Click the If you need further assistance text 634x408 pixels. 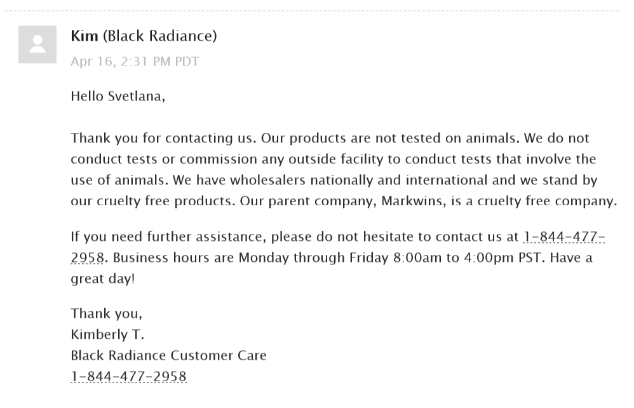[168, 236]
